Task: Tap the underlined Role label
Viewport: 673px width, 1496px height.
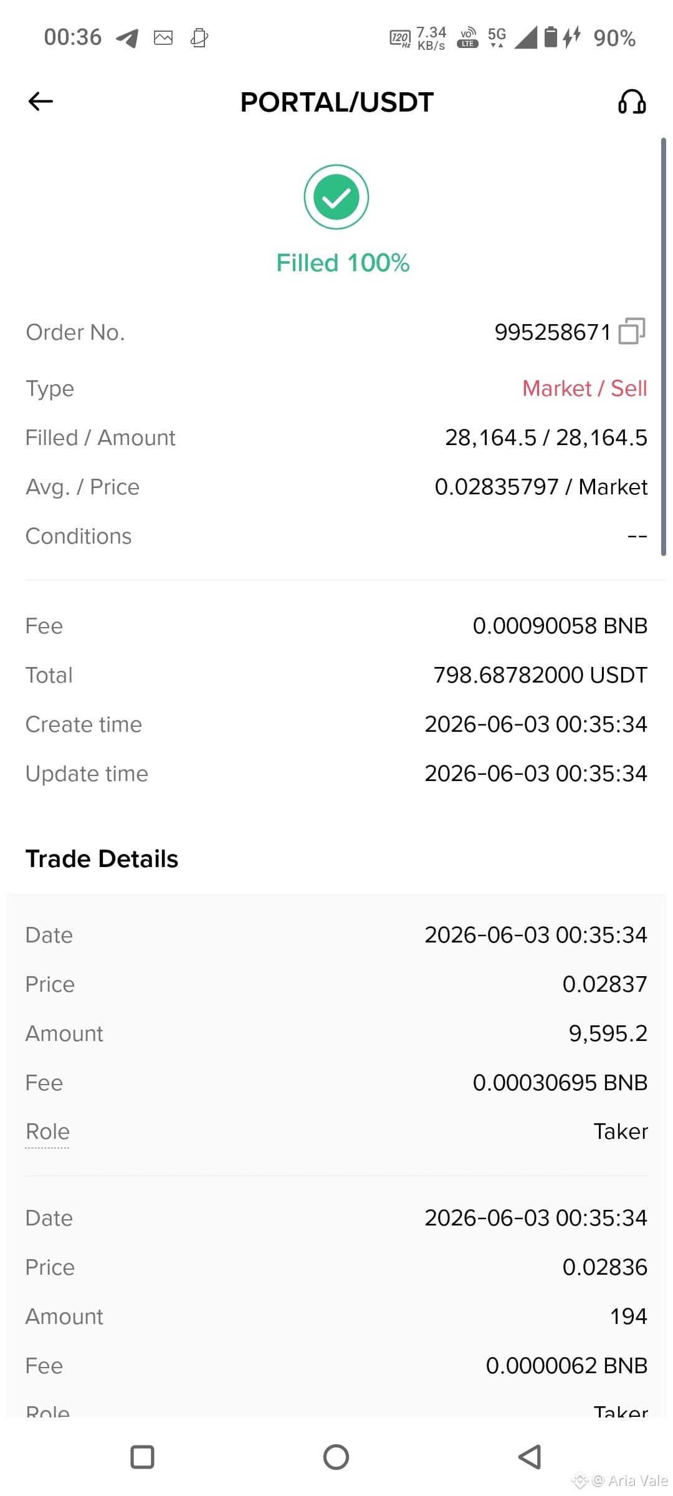Action: [47, 1131]
